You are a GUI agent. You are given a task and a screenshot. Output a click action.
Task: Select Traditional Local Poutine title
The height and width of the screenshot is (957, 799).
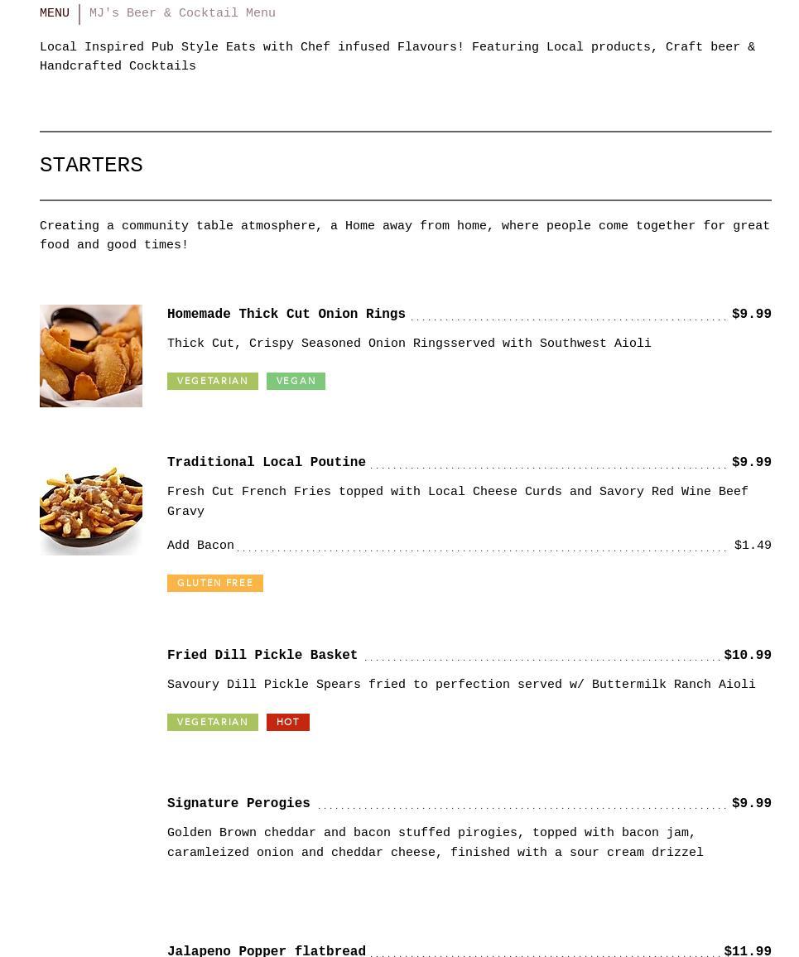coord(266,463)
